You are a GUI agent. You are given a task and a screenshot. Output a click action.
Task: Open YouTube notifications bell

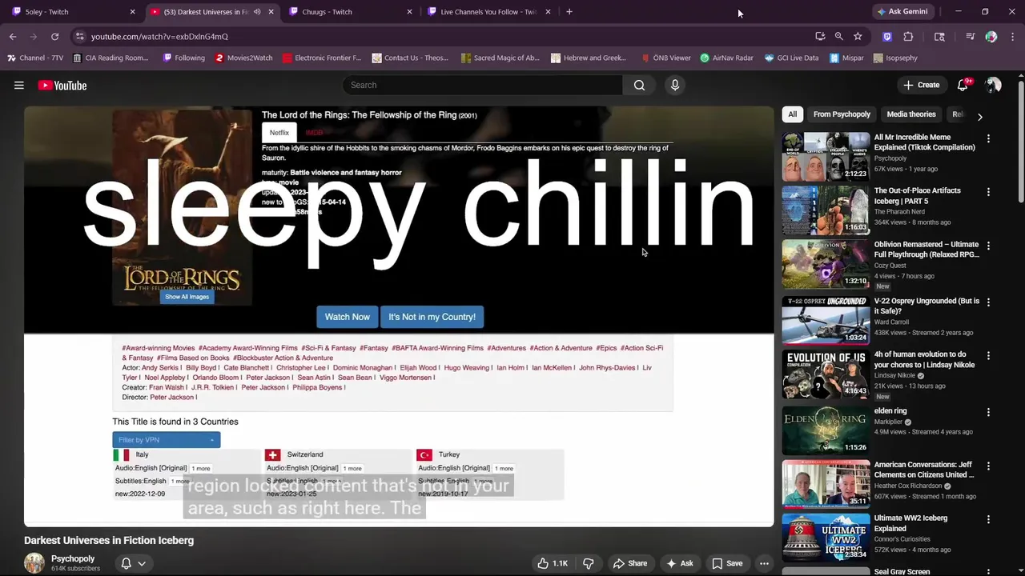pyautogui.click(x=963, y=85)
